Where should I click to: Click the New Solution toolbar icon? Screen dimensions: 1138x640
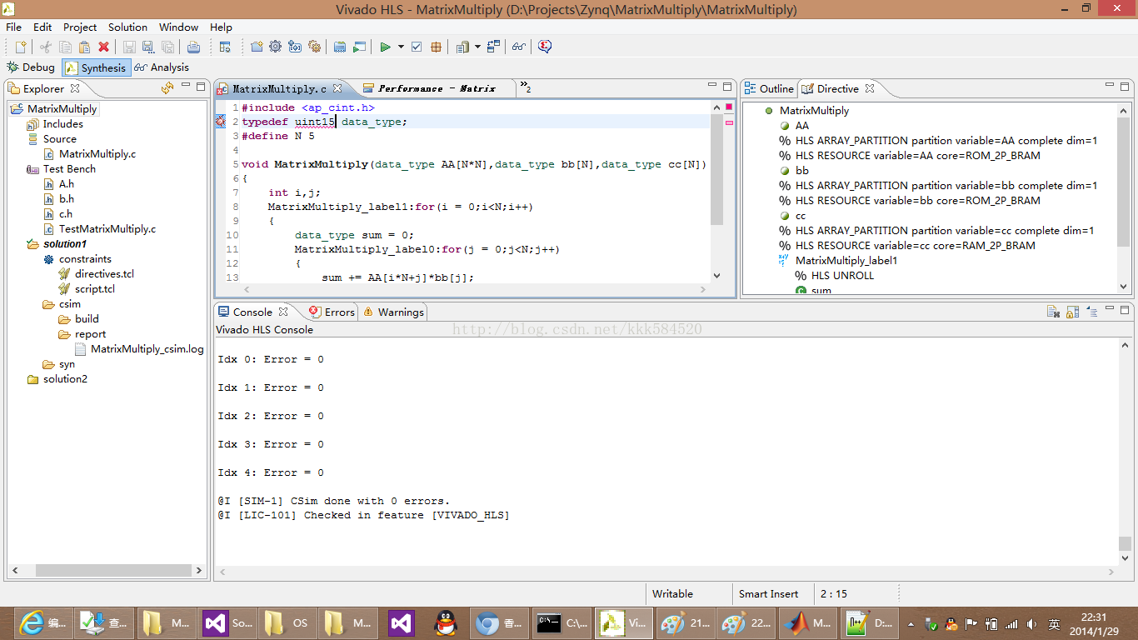click(x=295, y=47)
